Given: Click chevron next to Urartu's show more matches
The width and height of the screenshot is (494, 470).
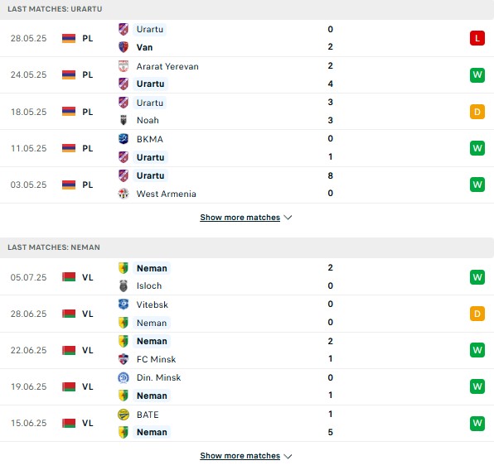Looking at the screenshot, I should coord(288,218).
